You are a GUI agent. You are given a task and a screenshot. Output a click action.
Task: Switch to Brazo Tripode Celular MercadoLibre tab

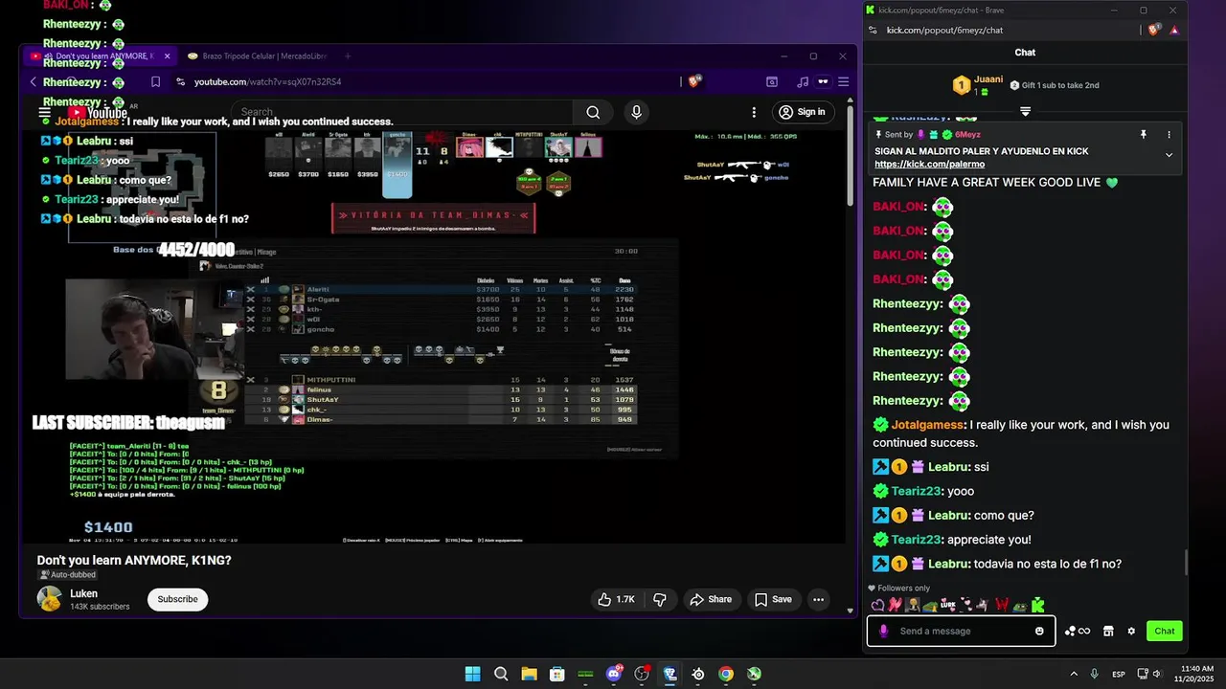(259, 56)
